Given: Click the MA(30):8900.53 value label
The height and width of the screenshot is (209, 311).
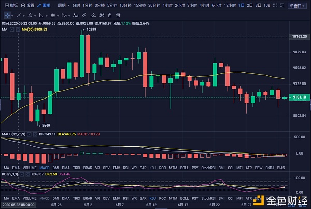Looking at the screenshot, I should tap(34, 30).
